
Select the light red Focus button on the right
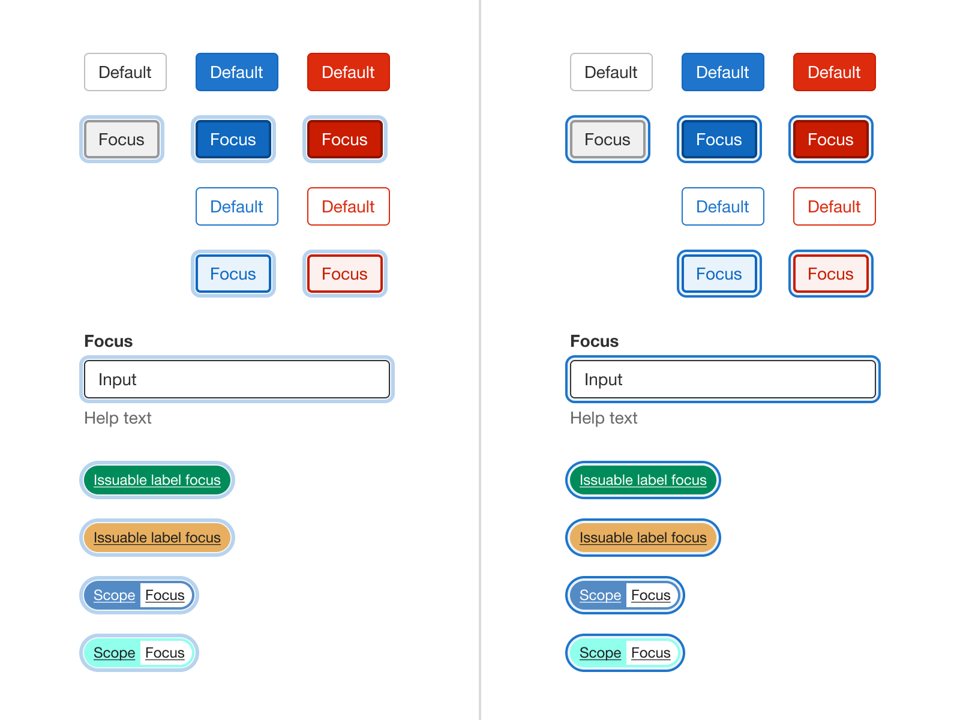pos(830,274)
